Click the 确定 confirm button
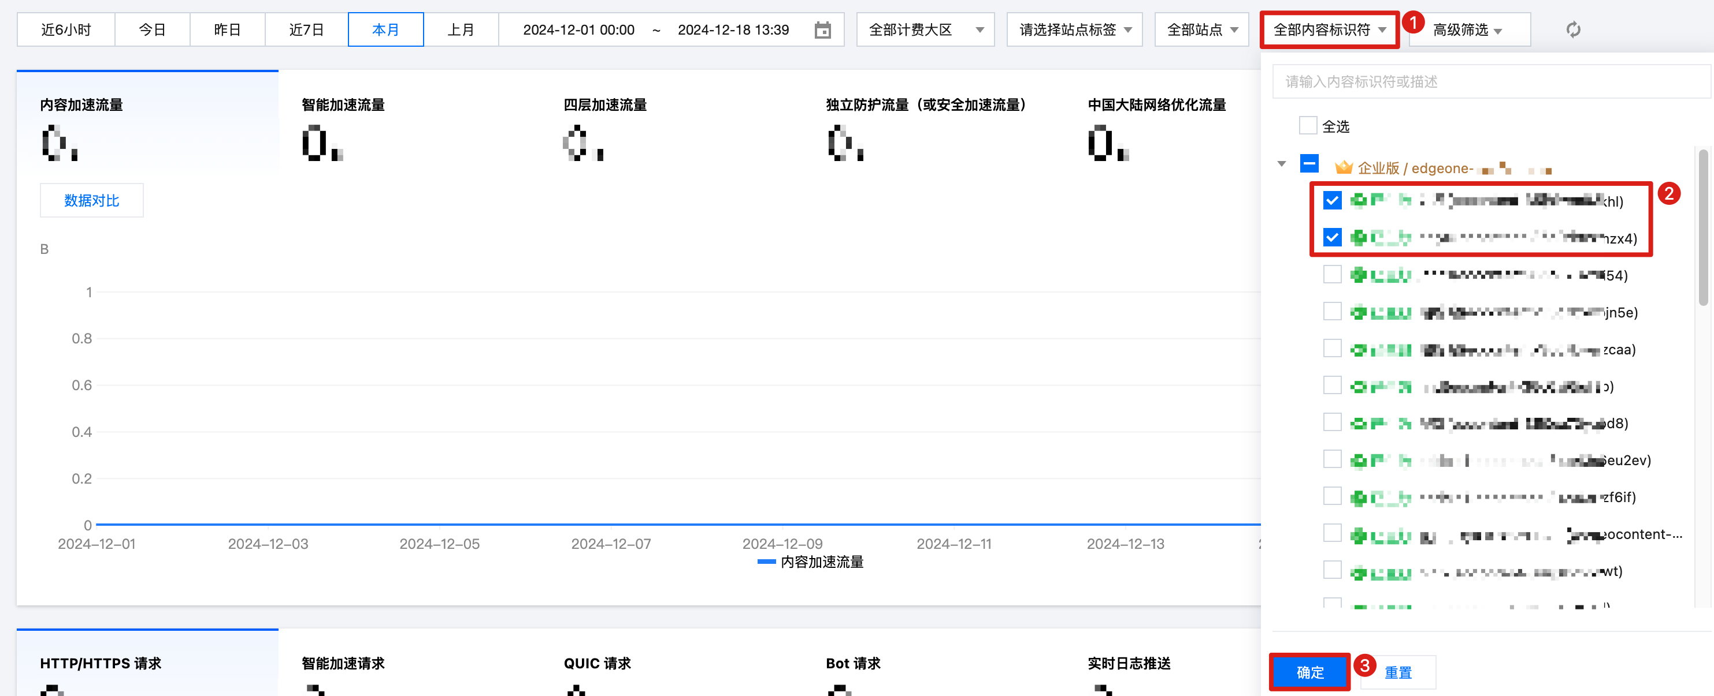1714x696 pixels. (x=1309, y=672)
